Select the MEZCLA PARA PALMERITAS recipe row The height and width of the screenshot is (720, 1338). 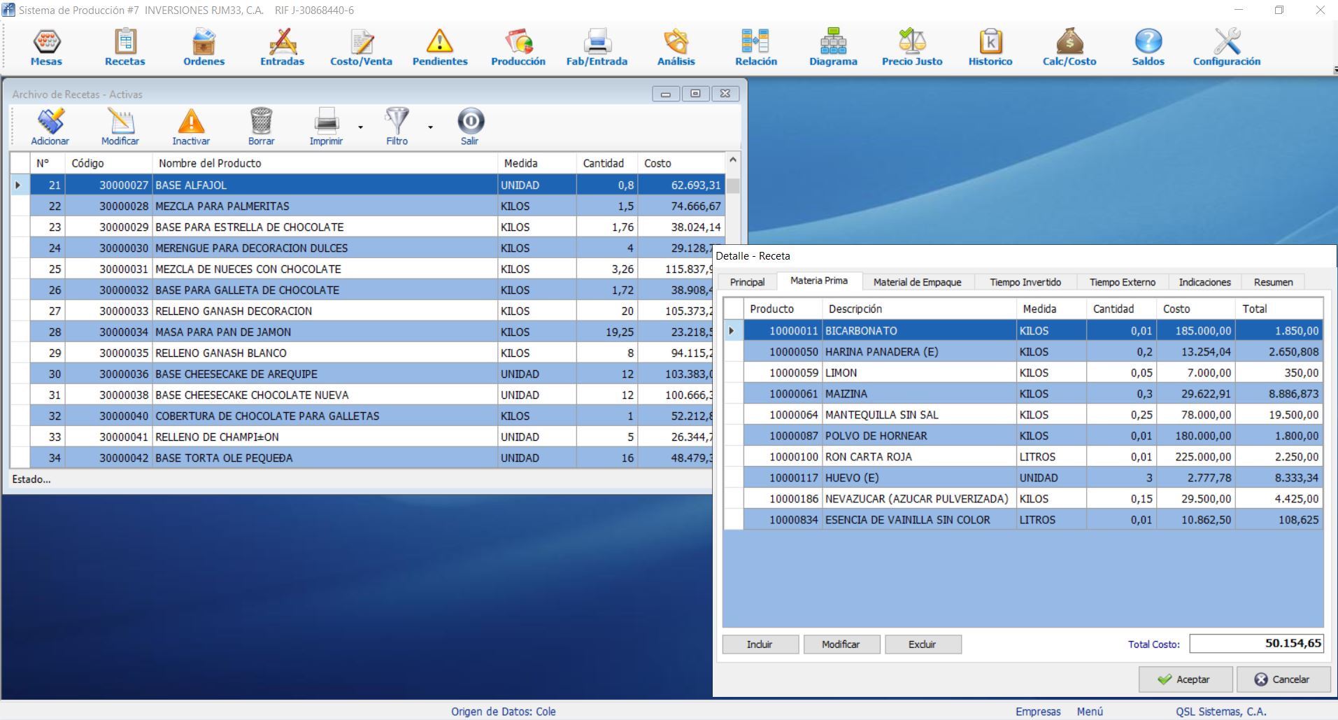[369, 206]
